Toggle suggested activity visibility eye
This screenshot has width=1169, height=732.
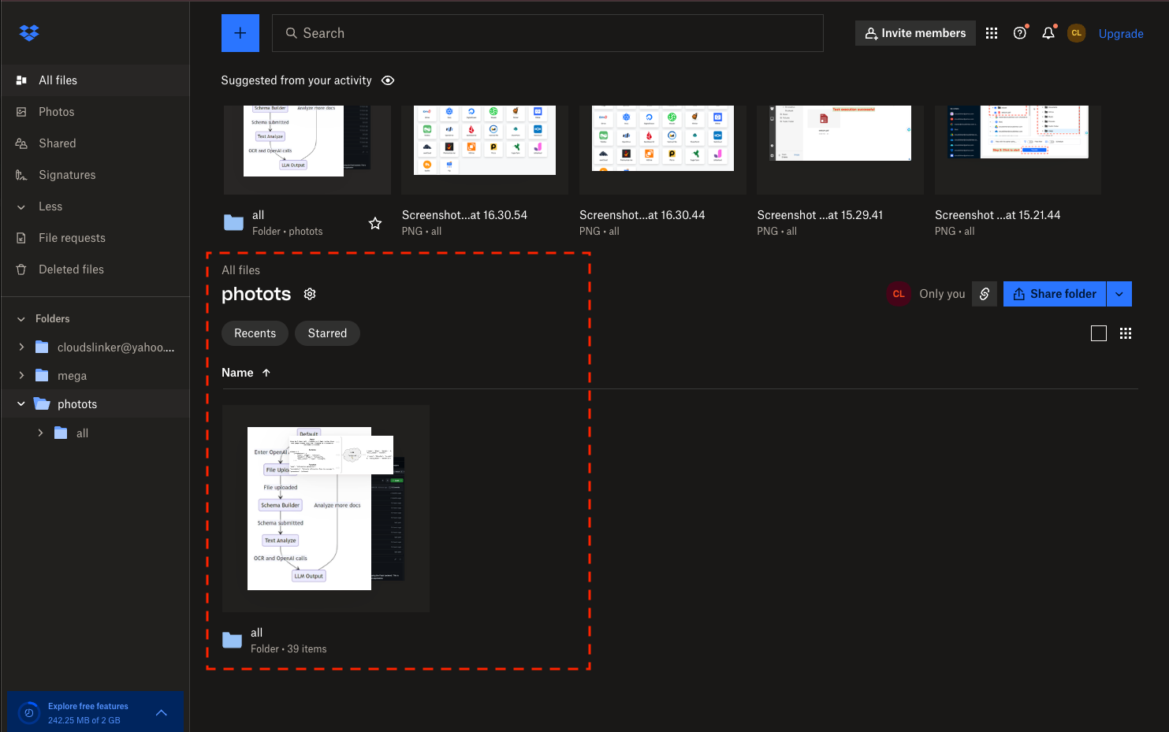[x=388, y=80]
